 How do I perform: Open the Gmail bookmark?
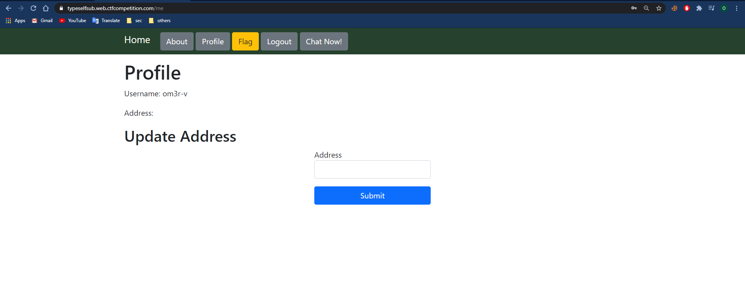click(x=42, y=21)
